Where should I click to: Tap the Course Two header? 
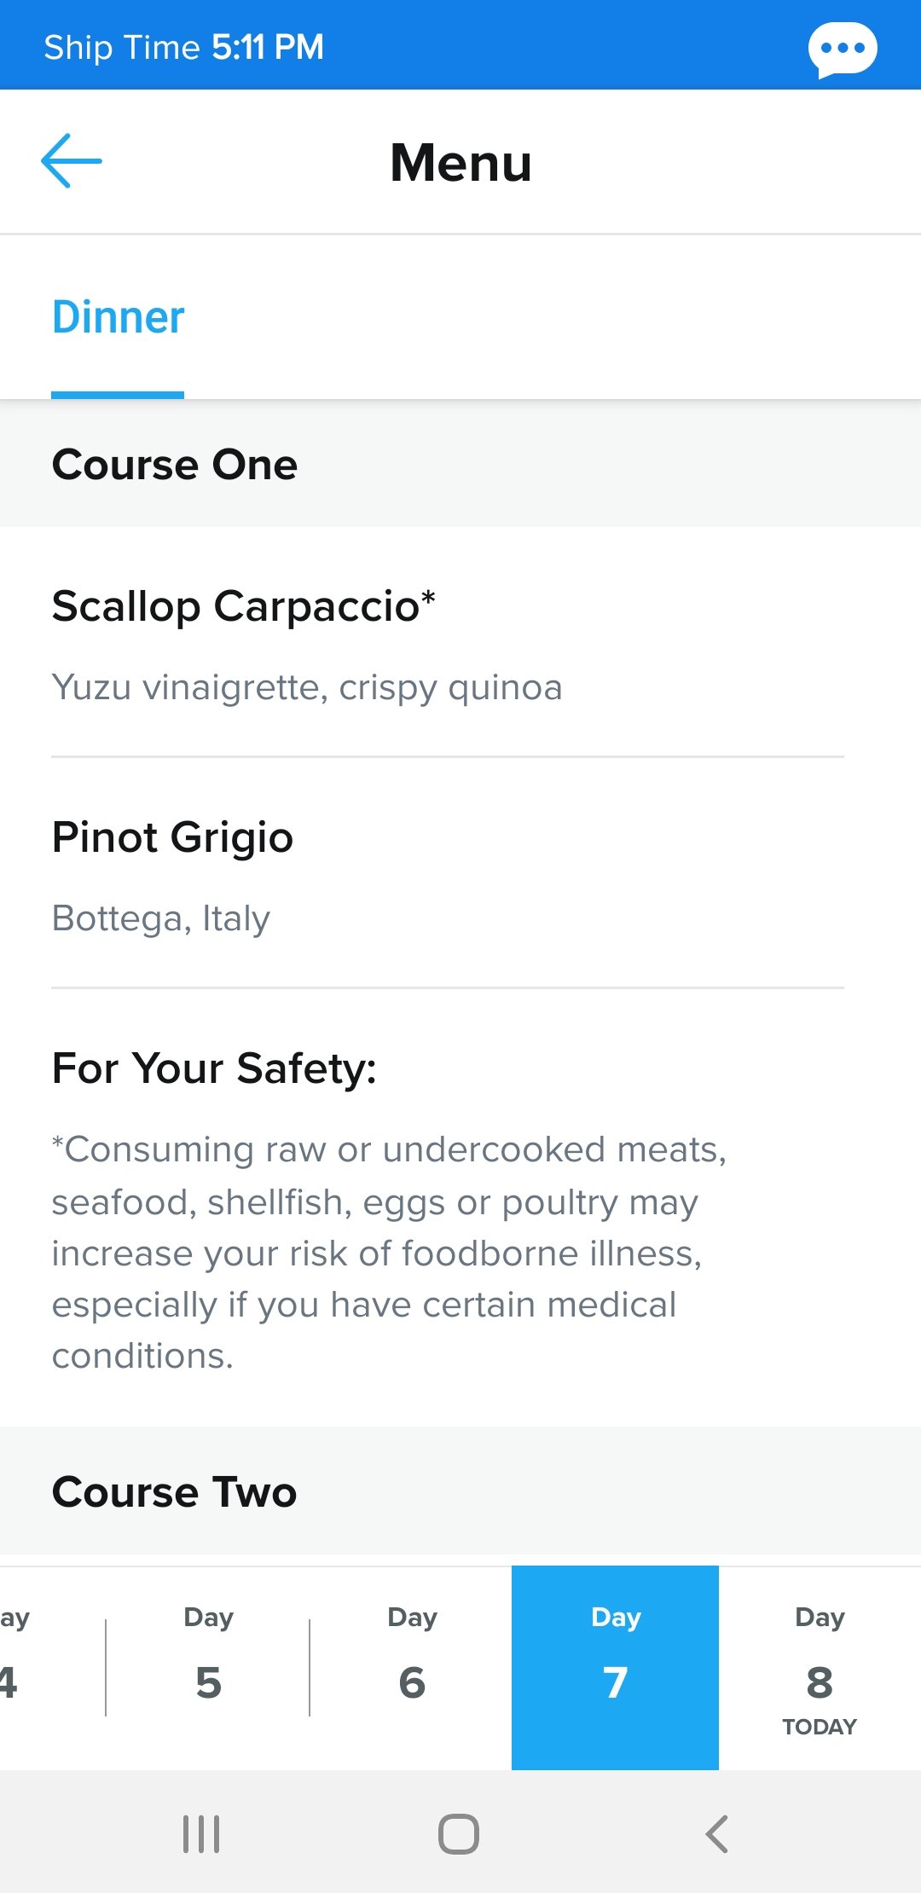[x=460, y=1491]
